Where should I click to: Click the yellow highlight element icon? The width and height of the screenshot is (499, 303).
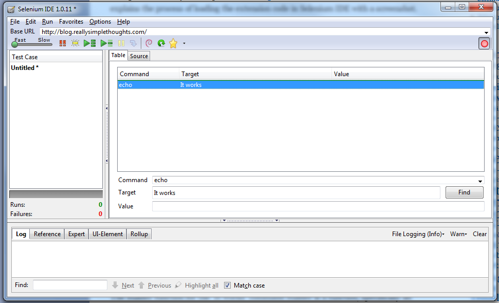(x=76, y=43)
